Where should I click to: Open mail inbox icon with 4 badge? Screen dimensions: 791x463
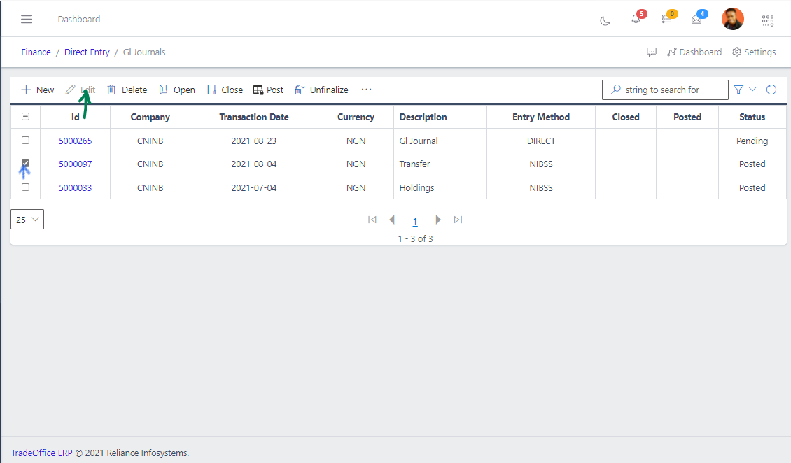click(x=696, y=19)
